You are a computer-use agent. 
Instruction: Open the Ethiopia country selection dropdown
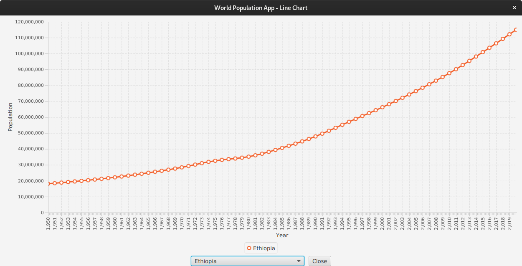tap(247, 261)
